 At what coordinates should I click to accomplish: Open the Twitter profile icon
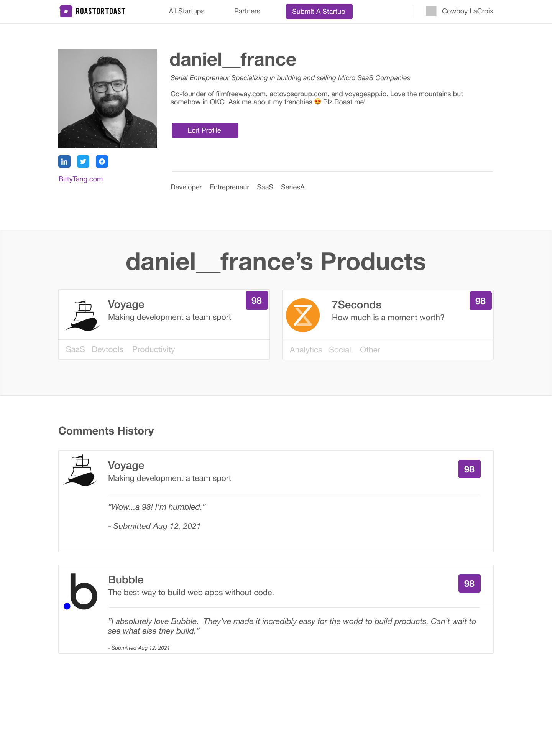pyautogui.click(x=83, y=161)
